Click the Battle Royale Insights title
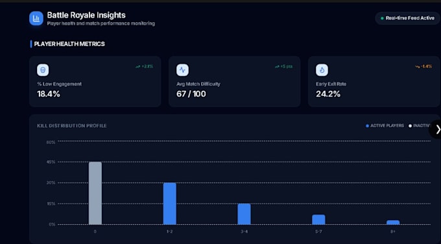Viewport: 441px width, 244px height. pos(86,15)
